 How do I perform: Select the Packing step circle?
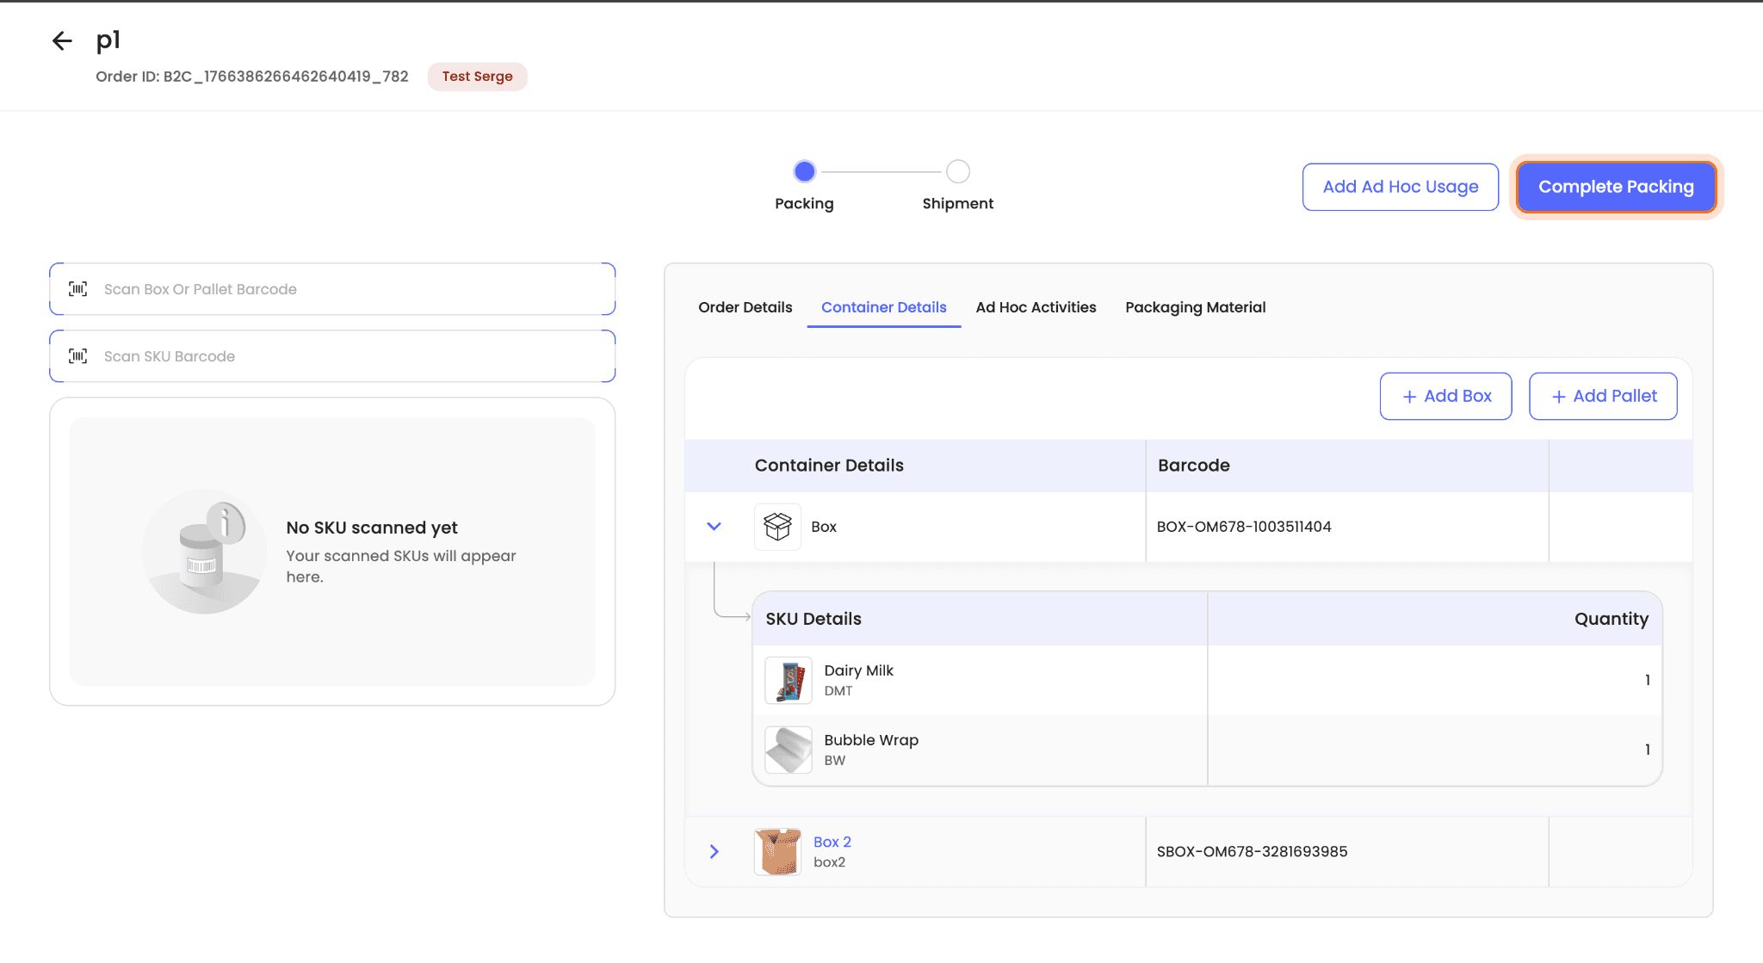pos(804,171)
